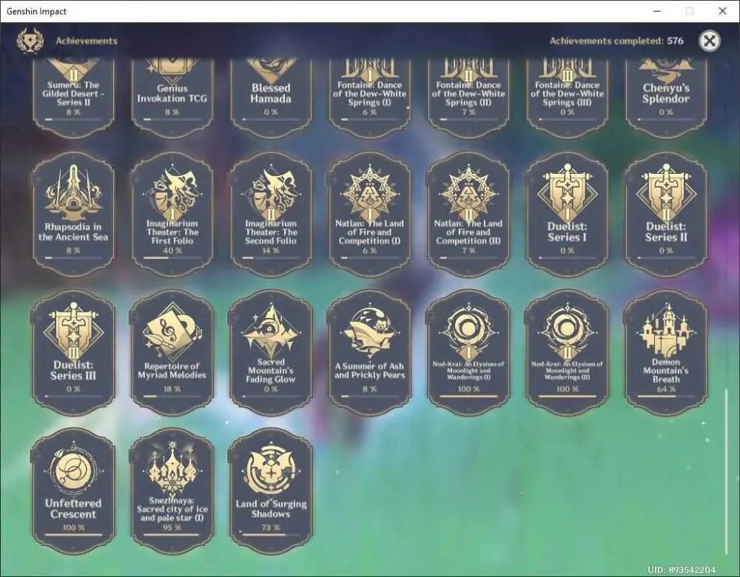Viewport: 740px width, 577px height.
Task: Select Natlan Land of Fire (I) emblem
Action: (x=369, y=215)
